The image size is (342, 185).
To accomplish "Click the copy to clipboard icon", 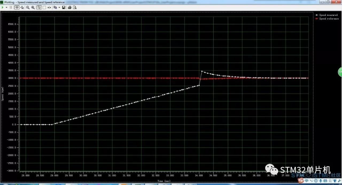I will 55,7.
